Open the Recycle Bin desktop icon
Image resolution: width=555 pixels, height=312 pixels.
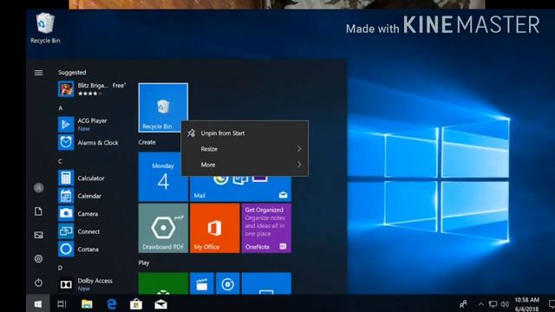(x=45, y=29)
